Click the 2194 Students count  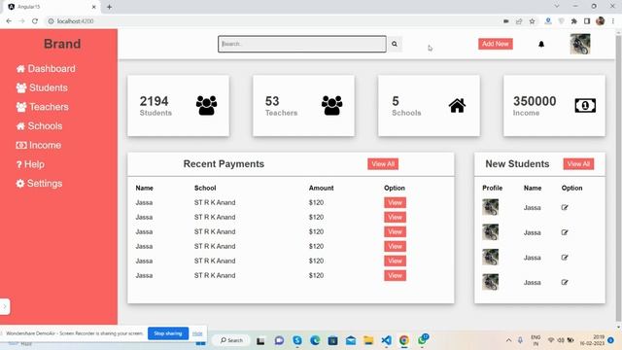[154, 101]
